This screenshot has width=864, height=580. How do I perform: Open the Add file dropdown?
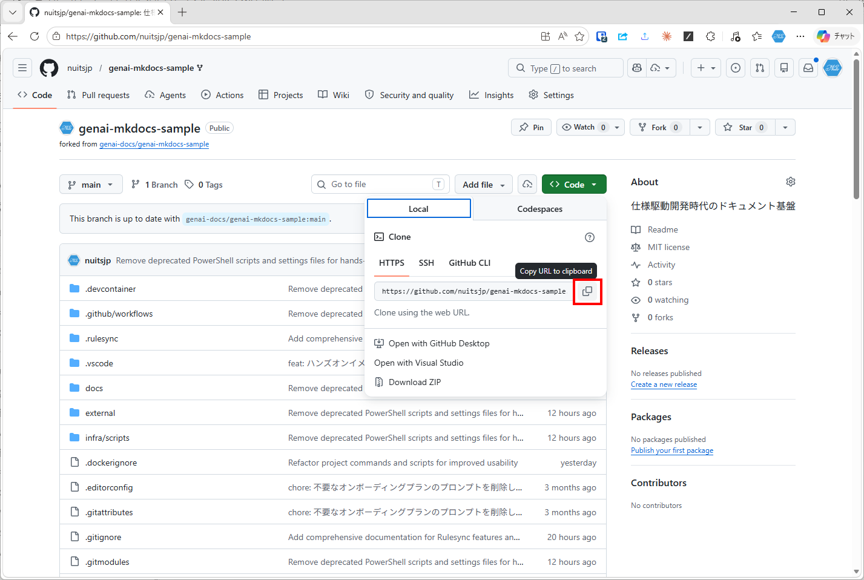(483, 185)
